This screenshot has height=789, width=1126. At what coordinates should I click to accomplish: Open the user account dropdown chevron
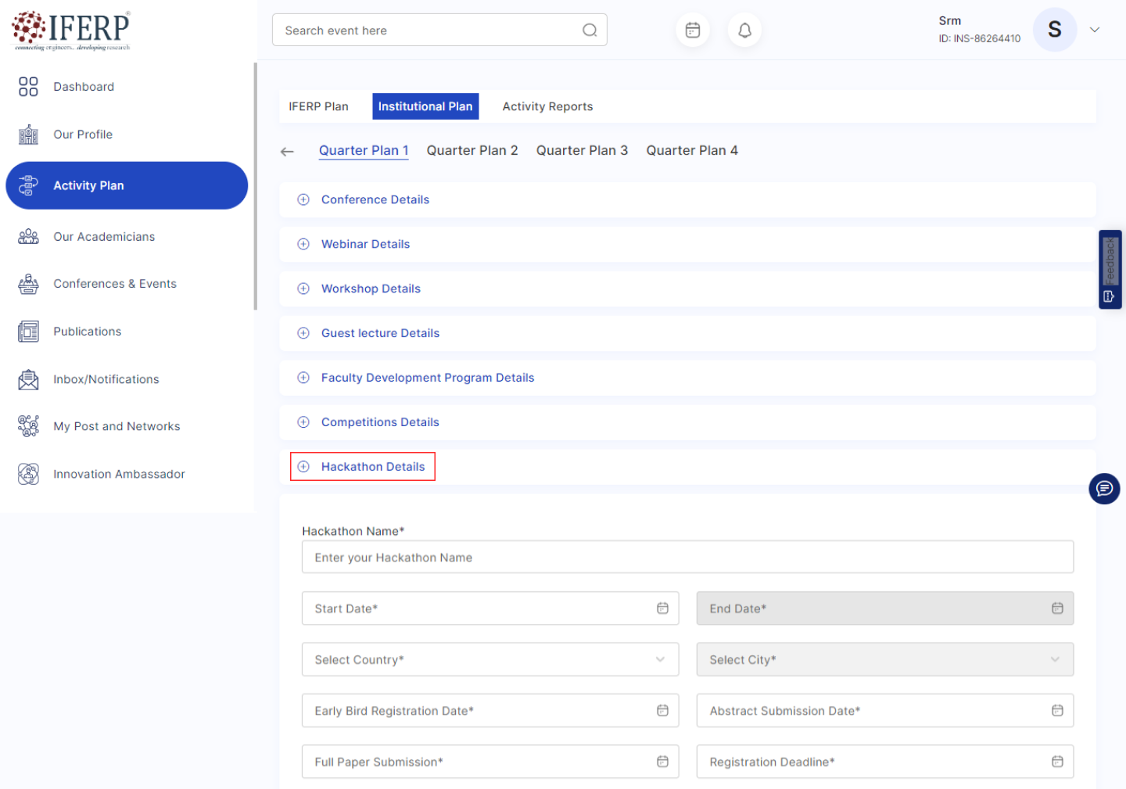pos(1095,30)
